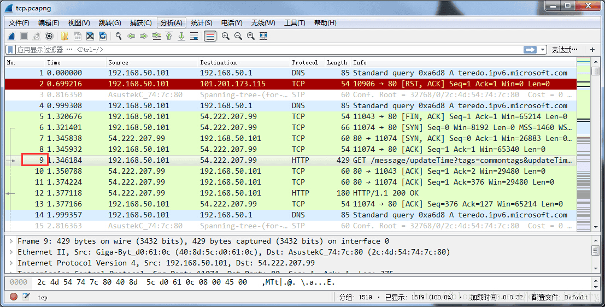The height and width of the screenshot is (307, 605).
Task: Toggle auto-scroll to last packet
Action: (x=194, y=36)
